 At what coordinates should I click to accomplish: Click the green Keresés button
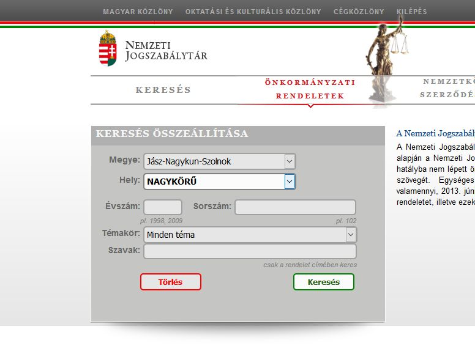point(324,282)
